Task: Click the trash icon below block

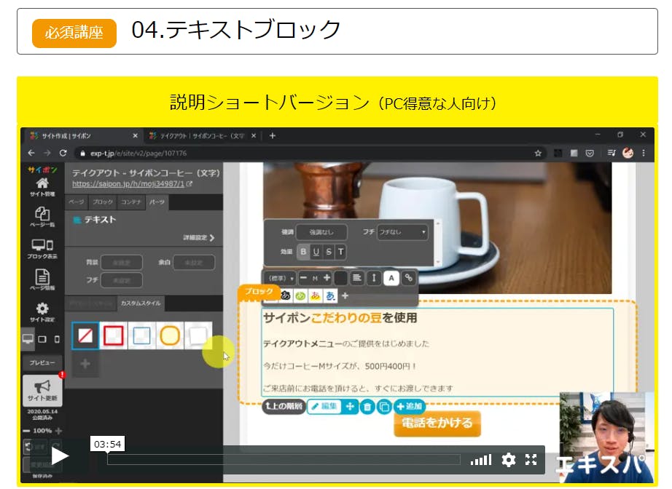Action: (x=368, y=407)
